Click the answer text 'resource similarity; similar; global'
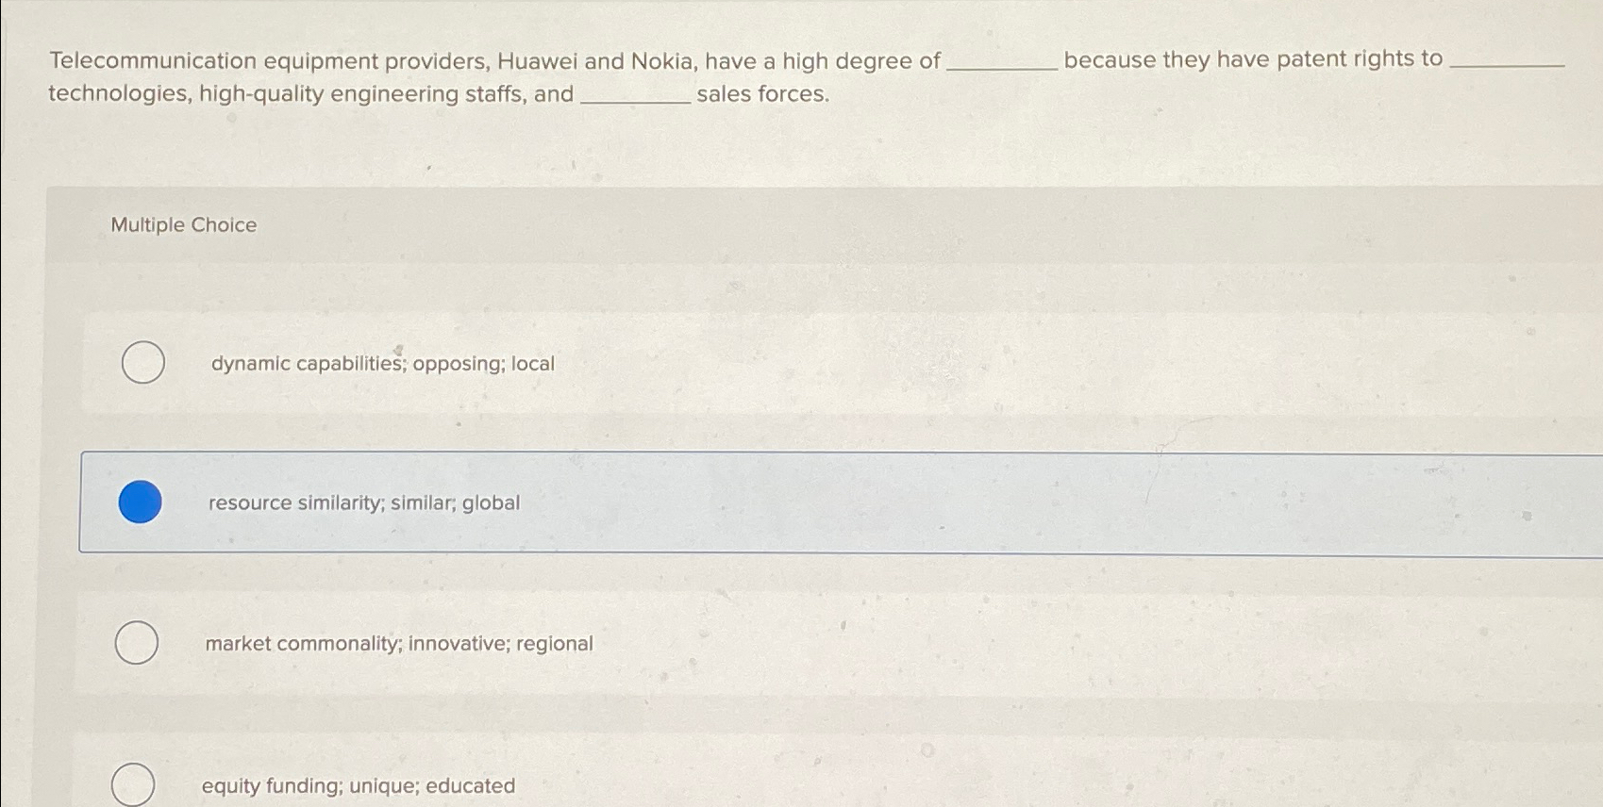The width and height of the screenshot is (1603, 807). 363,503
